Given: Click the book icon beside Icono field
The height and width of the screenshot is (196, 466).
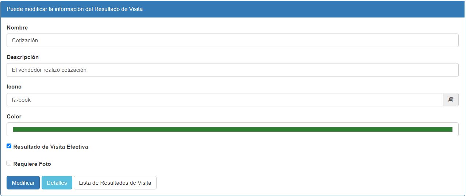Looking at the screenshot, I should pyautogui.click(x=451, y=99).
